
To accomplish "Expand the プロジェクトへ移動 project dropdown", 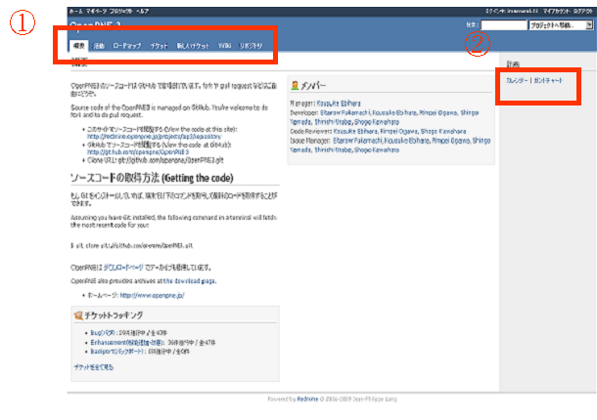I will tap(561, 25).
